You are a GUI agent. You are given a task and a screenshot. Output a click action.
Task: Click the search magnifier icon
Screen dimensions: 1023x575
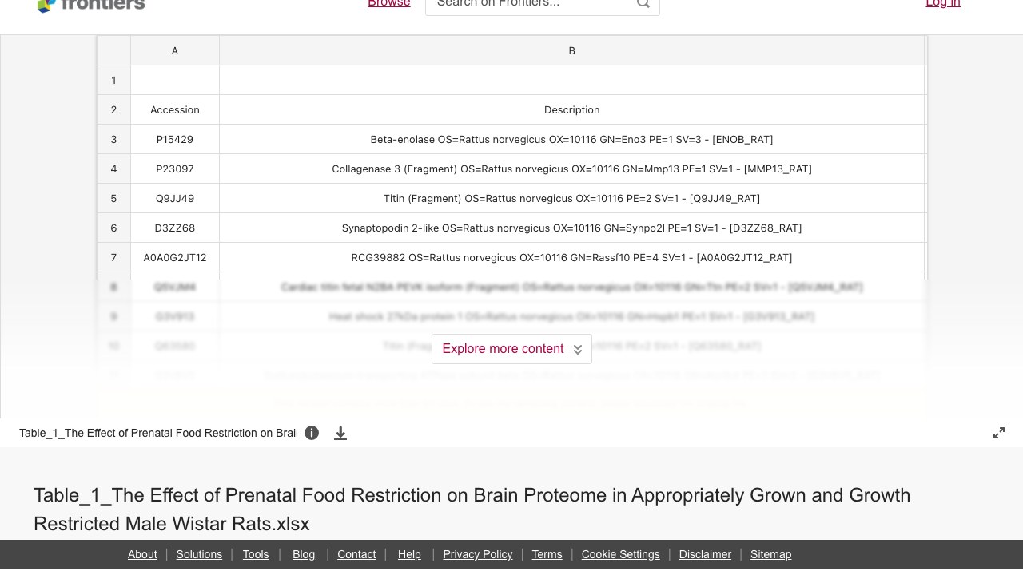point(643,3)
